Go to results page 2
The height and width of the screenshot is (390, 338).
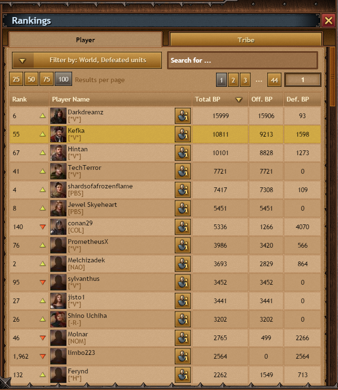(x=233, y=80)
